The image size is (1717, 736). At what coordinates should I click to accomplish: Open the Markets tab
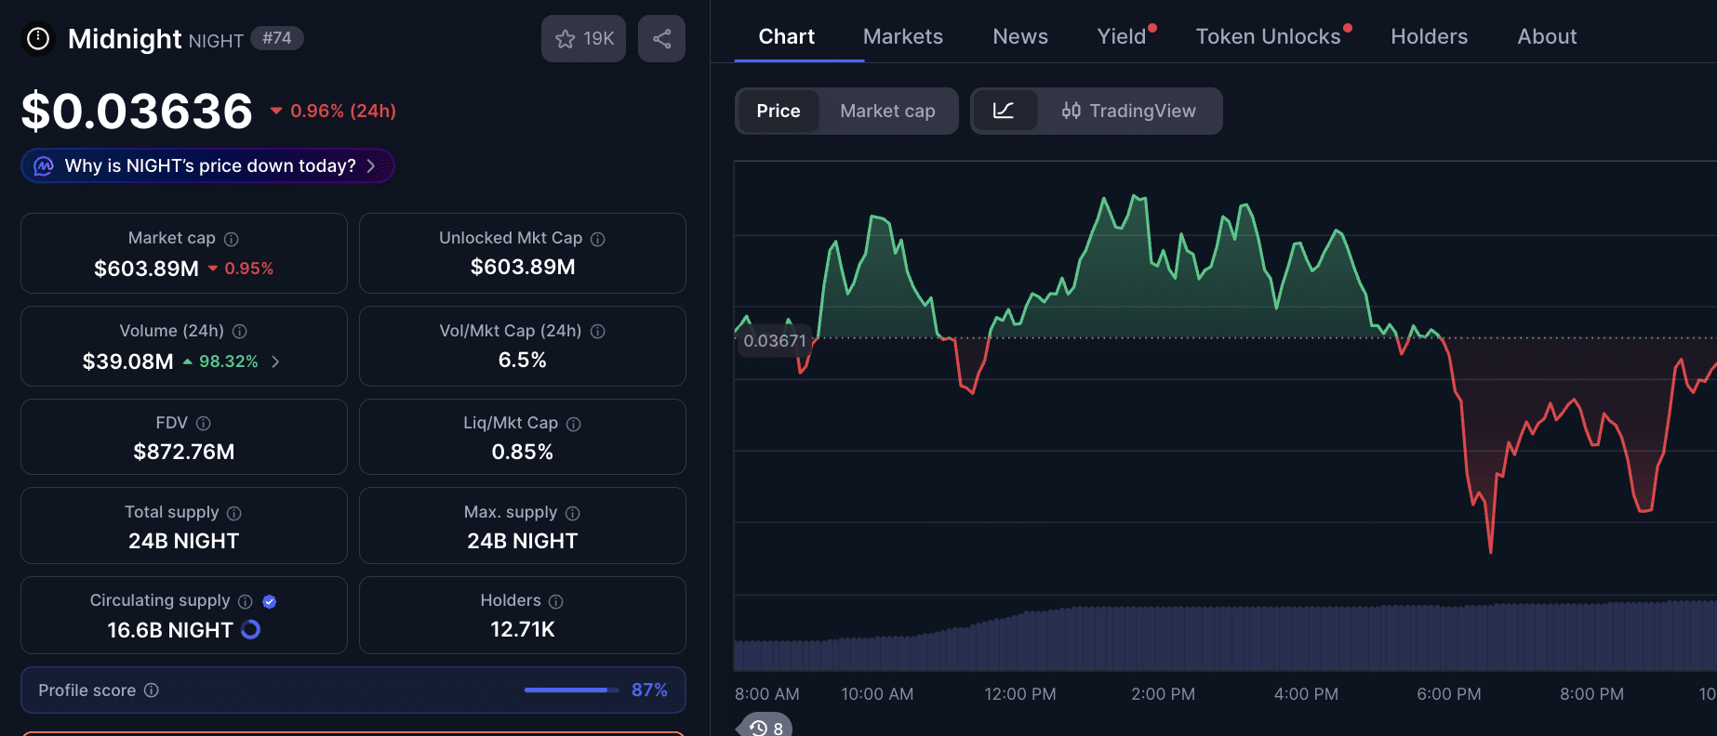click(x=902, y=37)
